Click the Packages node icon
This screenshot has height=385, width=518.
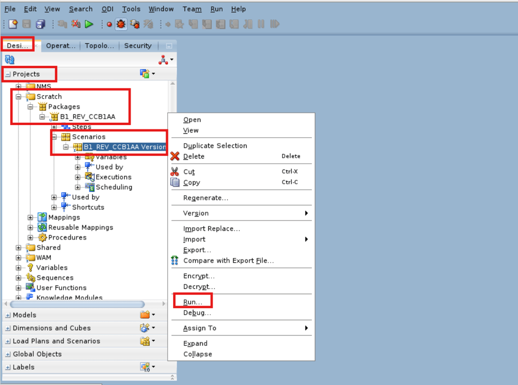coord(42,106)
